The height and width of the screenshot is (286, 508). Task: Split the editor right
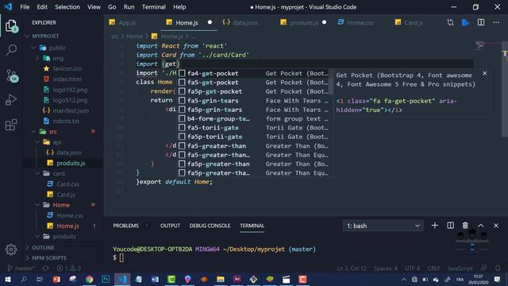pyautogui.click(x=481, y=22)
